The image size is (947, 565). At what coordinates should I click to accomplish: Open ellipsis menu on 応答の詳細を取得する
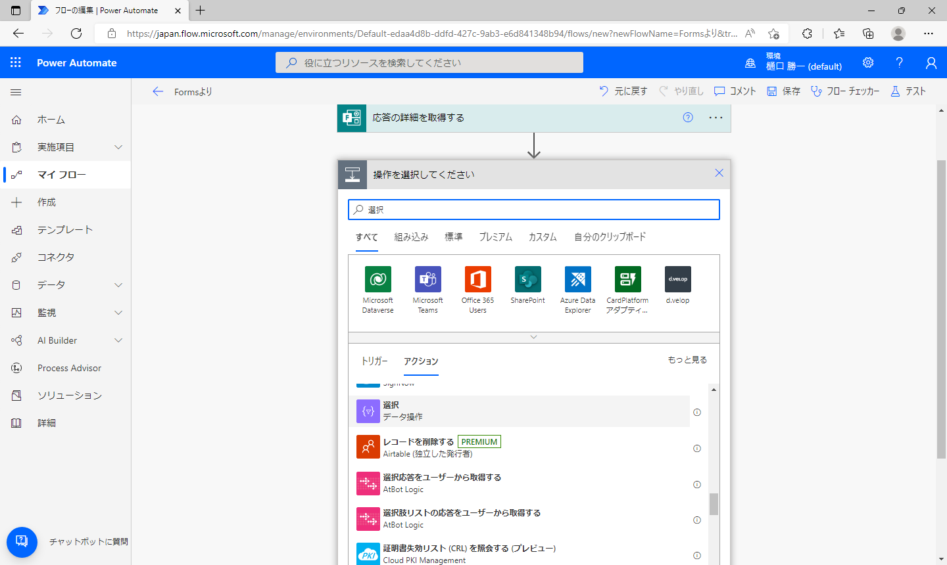click(x=716, y=118)
